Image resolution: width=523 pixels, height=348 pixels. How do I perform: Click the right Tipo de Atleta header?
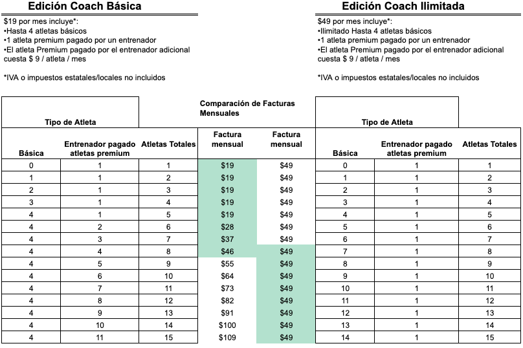[387, 122]
